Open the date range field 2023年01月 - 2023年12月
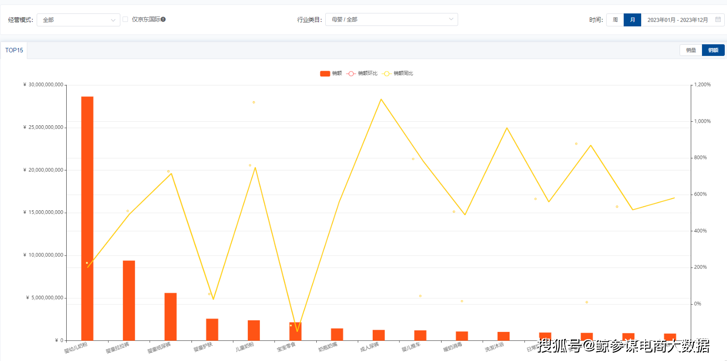The image size is (727, 361). [x=683, y=20]
